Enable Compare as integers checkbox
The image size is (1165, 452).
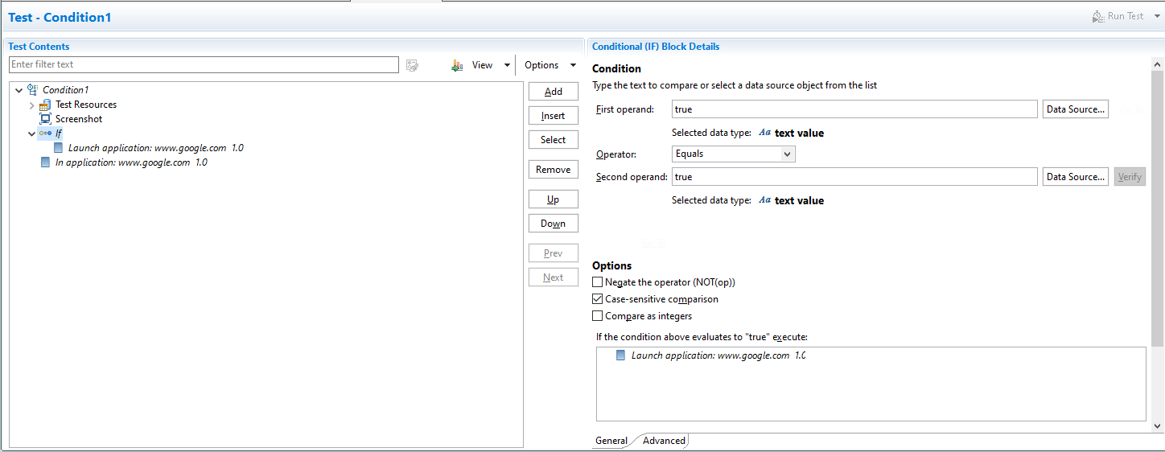pyautogui.click(x=598, y=316)
